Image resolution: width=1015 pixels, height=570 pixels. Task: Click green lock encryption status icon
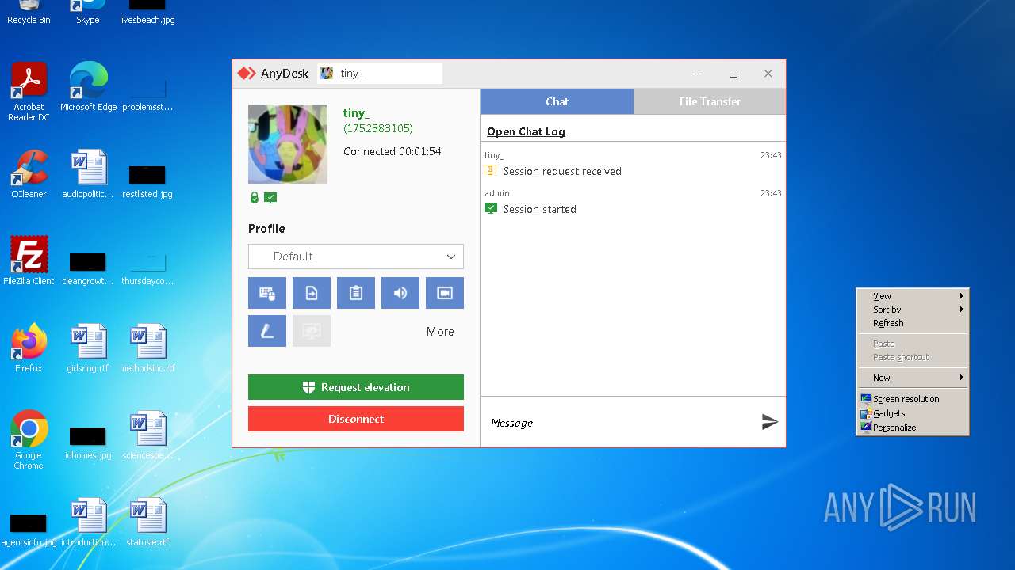point(255,198)
